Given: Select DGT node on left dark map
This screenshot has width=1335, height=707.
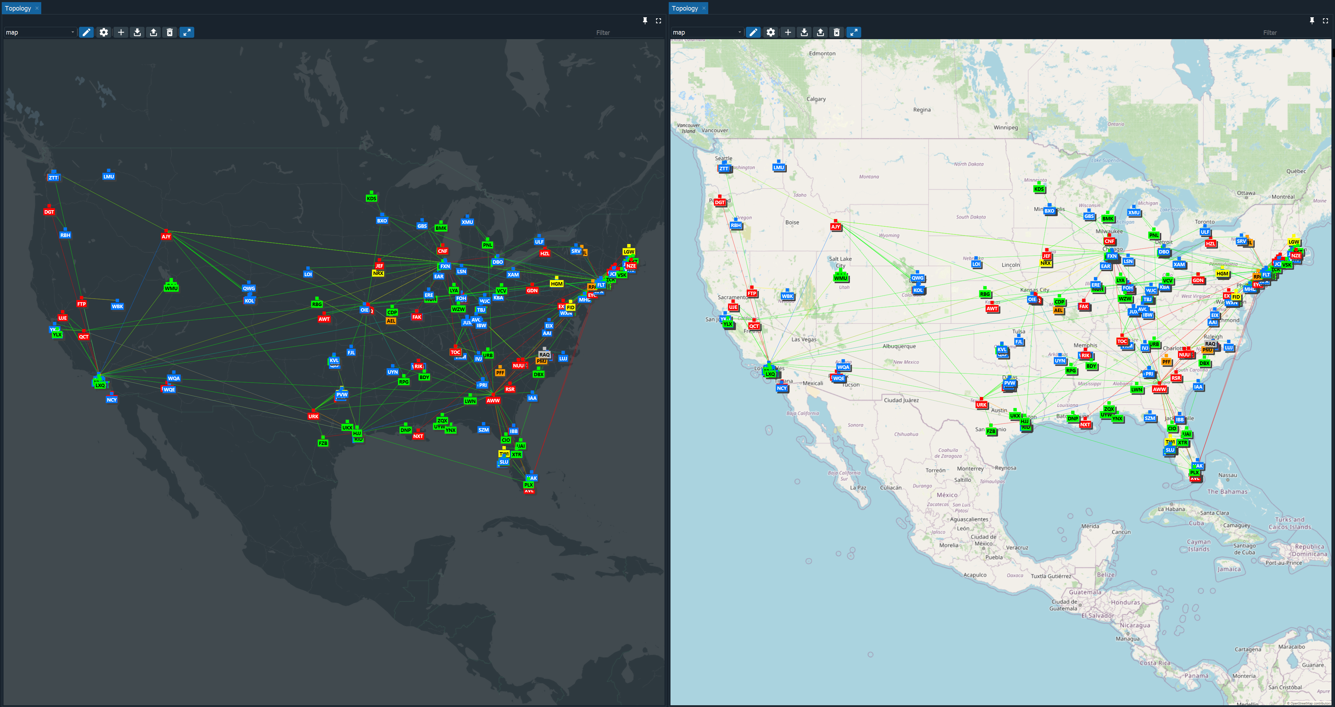Looking at the screenshot, I should pos(49,212).
